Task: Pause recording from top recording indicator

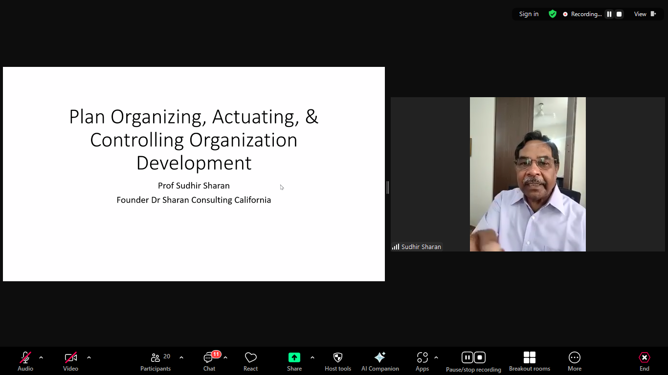Action: 609,14
